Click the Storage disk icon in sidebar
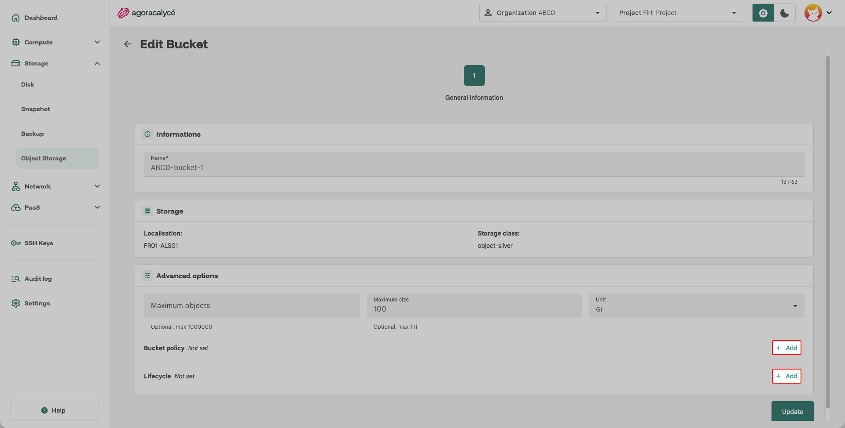The width and height of the screenshot is (845, 428). [16, 63]
